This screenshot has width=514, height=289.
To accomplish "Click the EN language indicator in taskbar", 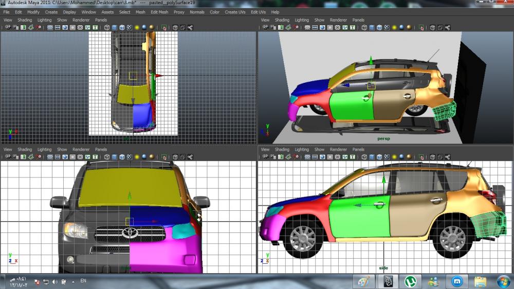I will coord(84,281).
